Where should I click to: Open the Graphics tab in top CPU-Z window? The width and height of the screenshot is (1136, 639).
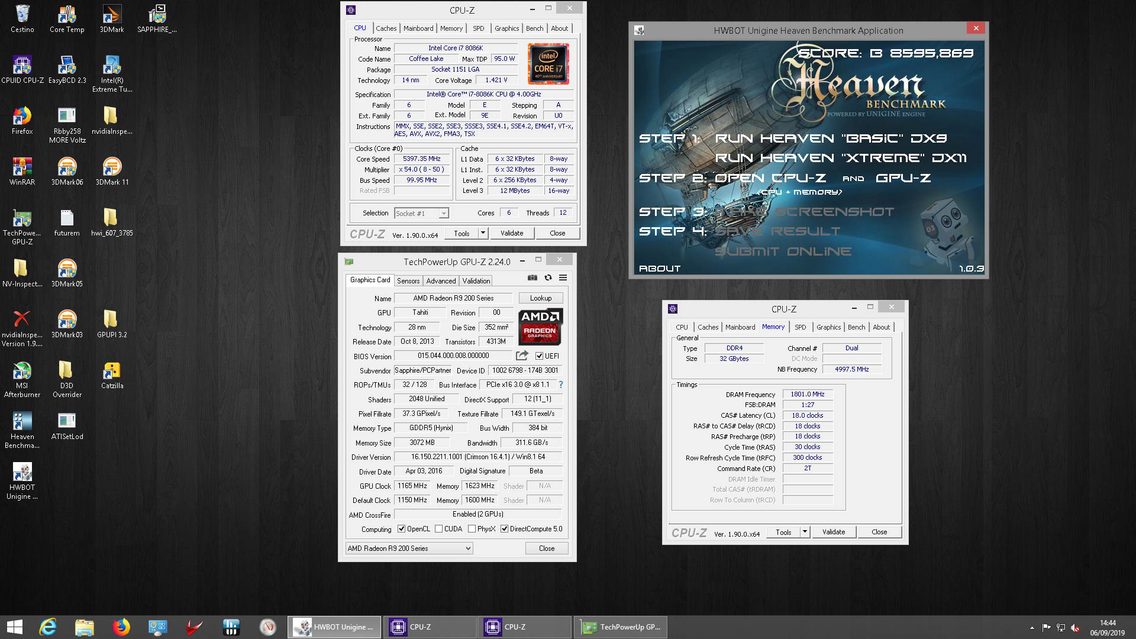(x=506, y=28)
